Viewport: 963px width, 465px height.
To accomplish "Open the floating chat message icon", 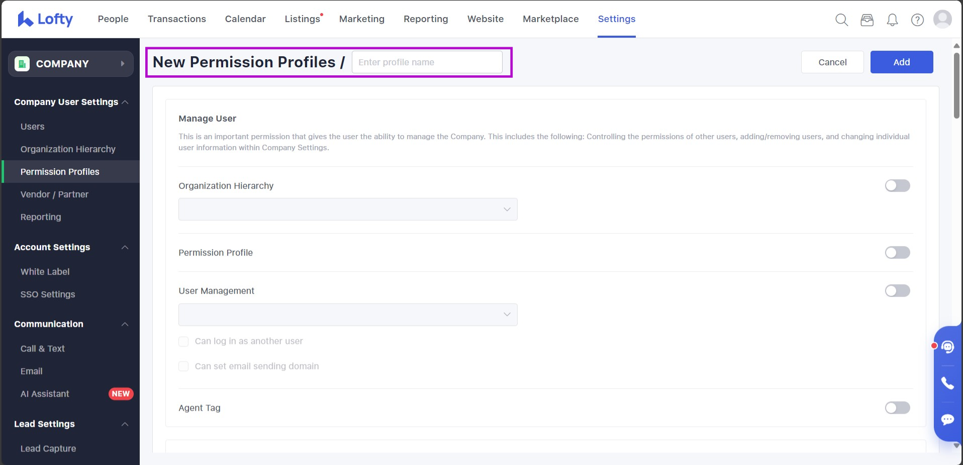I will coord(947,420).
